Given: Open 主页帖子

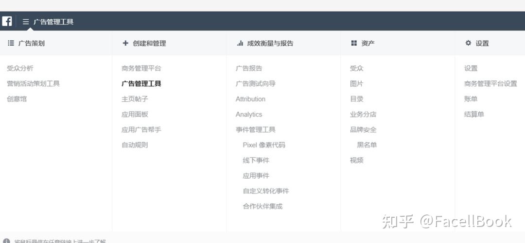Looking at the screenshot, I should (x=135, y=99).
